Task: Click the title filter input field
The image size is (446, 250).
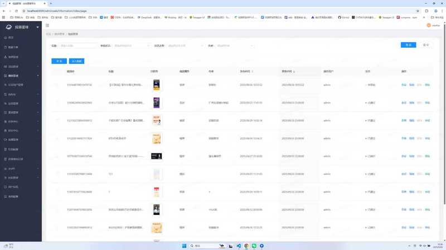Action: (77, 46)
